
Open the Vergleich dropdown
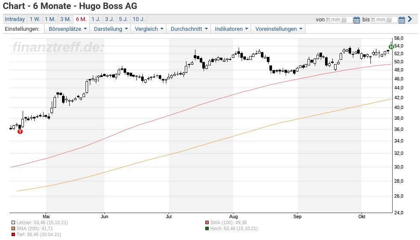point(149,29)
